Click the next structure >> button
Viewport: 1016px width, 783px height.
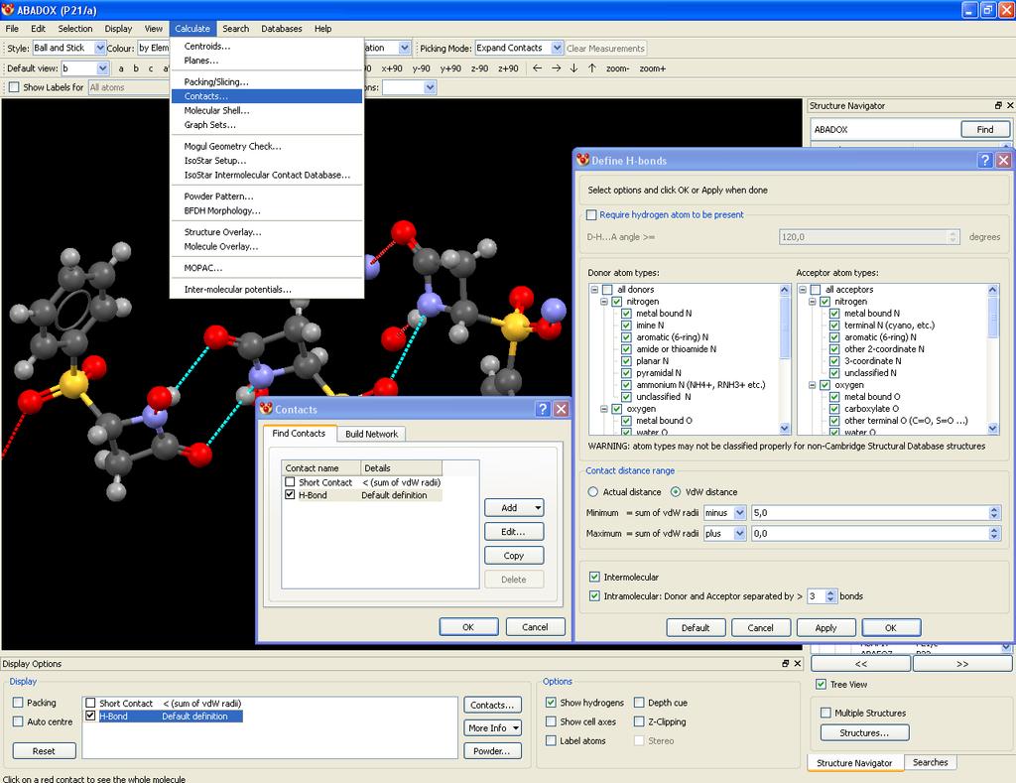[962, 664]
